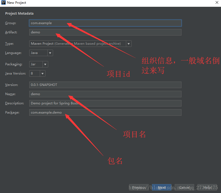Viewport: 221px width, 193px height.
Task: Click the Package label
Action: pyautogui.click(x=12, y=112)
